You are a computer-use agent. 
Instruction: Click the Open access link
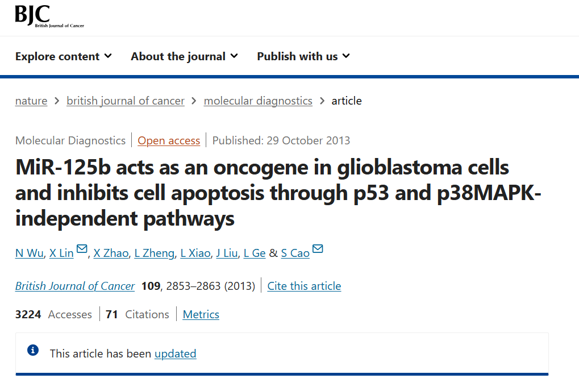click(x=169, y=141)
